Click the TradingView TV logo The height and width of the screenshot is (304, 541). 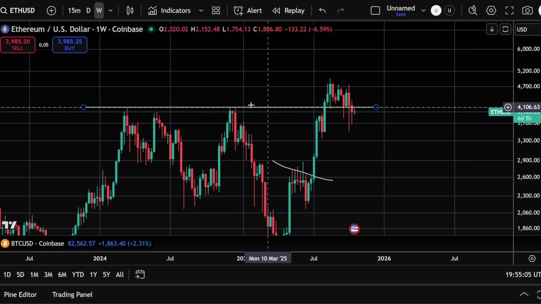pos(9,225)
